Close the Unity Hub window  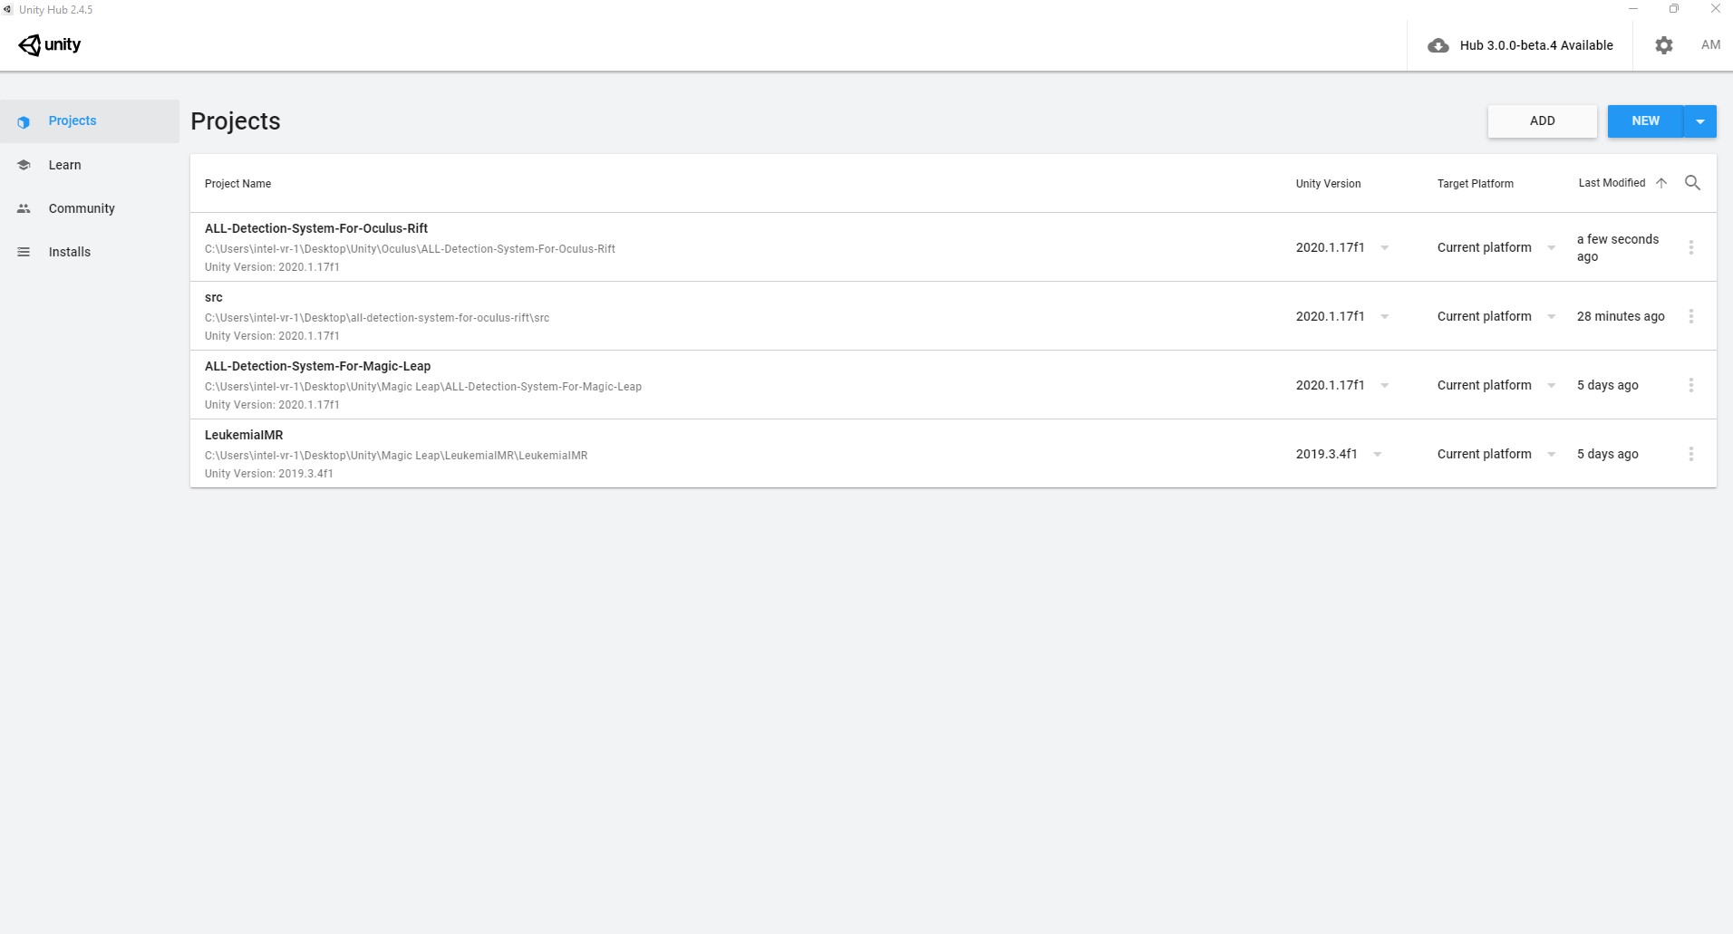1715,9
